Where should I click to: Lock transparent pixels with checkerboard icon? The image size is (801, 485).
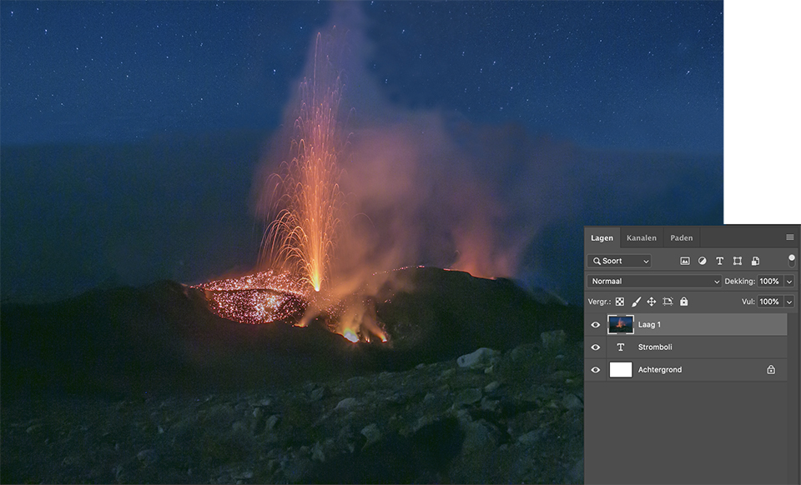tap(620, 302)
